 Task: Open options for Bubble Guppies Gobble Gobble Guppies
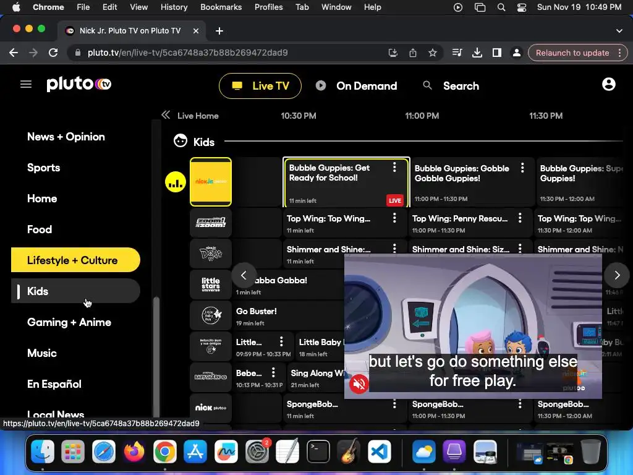click(522, 168)
